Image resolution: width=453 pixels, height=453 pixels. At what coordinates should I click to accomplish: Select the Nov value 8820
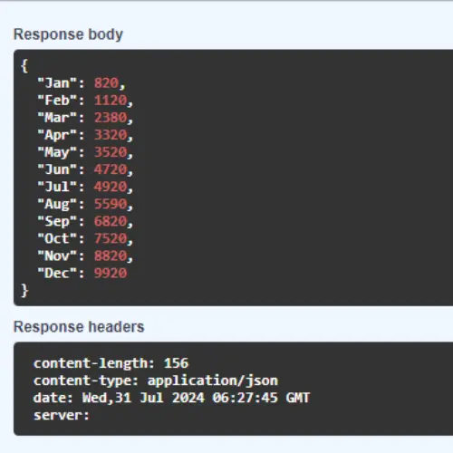111,256
